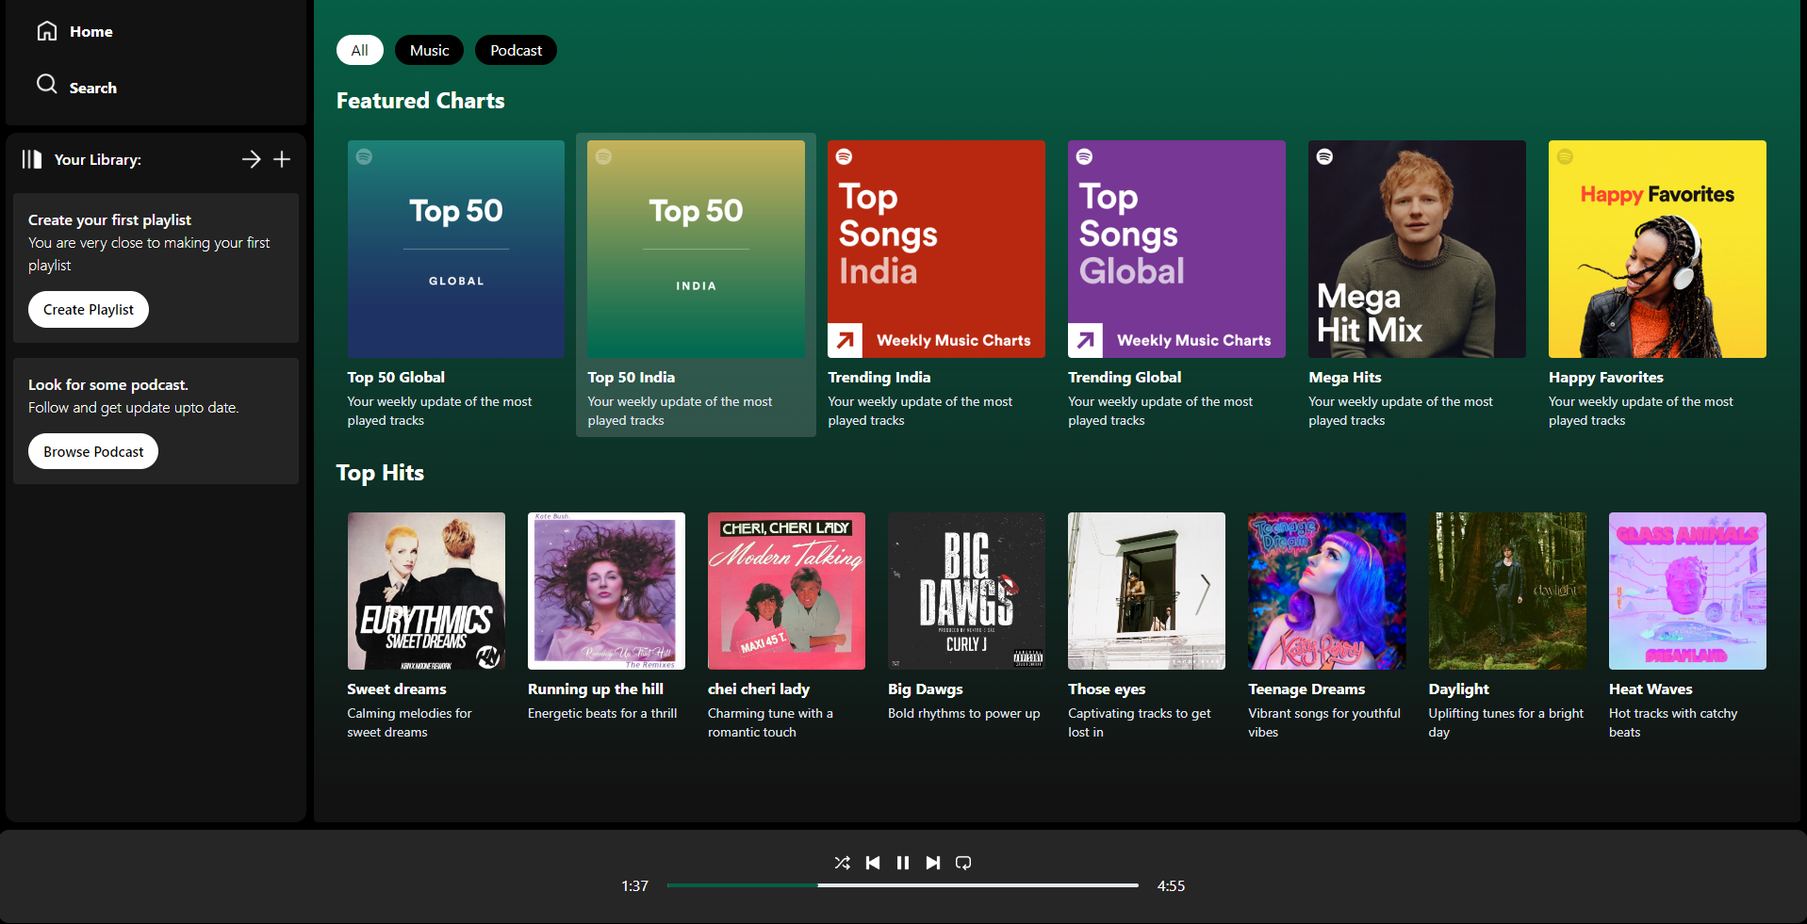Click Happy Favorites title text
Image resolution: width=1807 pixels, height=924 pixels.
click(1605, 377)
